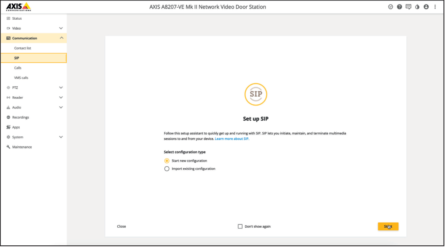Screen dimensions: 445x247
Task: Open the help question mark icon
Action: pyautogui.click(x=399, y=6)
